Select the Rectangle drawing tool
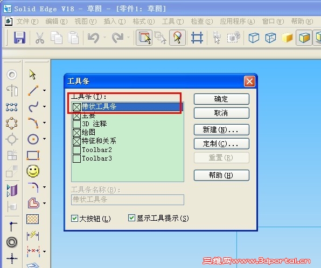The image size is (321, 268). point(33,155)
